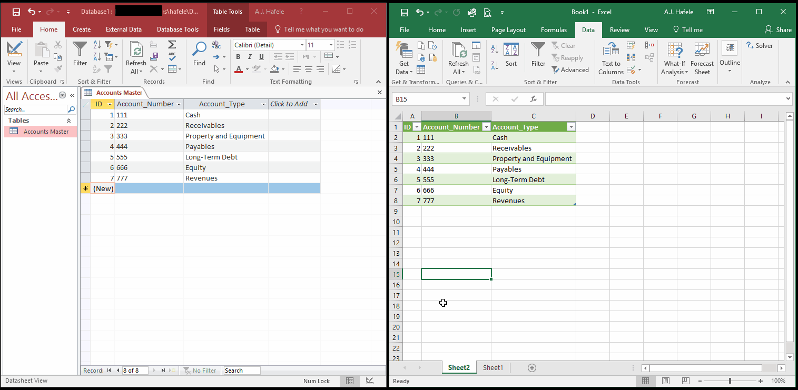Open Text to Columns in Excel
The image size is (798, 390).
click(x=611, y=58)
